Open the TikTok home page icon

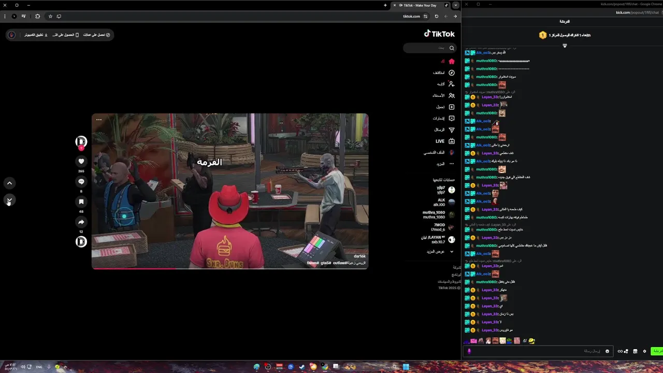tap(452, 61)
